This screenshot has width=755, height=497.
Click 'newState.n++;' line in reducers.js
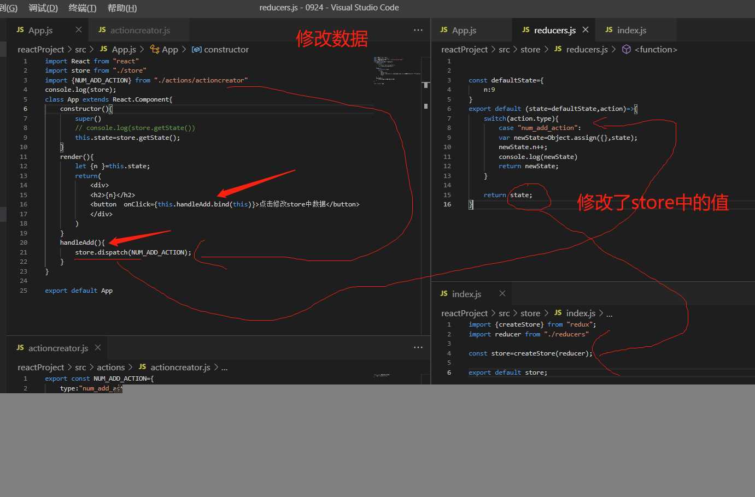pyautogui.click(x=523, y=147)
